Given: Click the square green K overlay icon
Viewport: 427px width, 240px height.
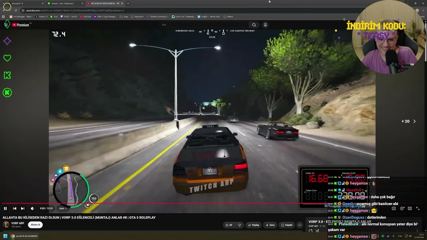Looking at the screenshot, I should 7,75.
